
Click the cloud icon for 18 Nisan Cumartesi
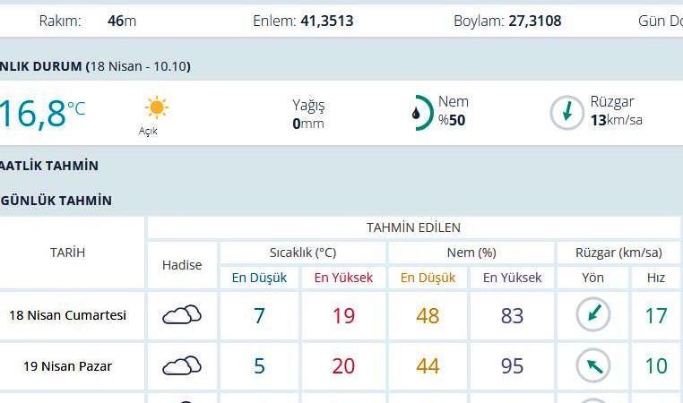click(181, 315)
